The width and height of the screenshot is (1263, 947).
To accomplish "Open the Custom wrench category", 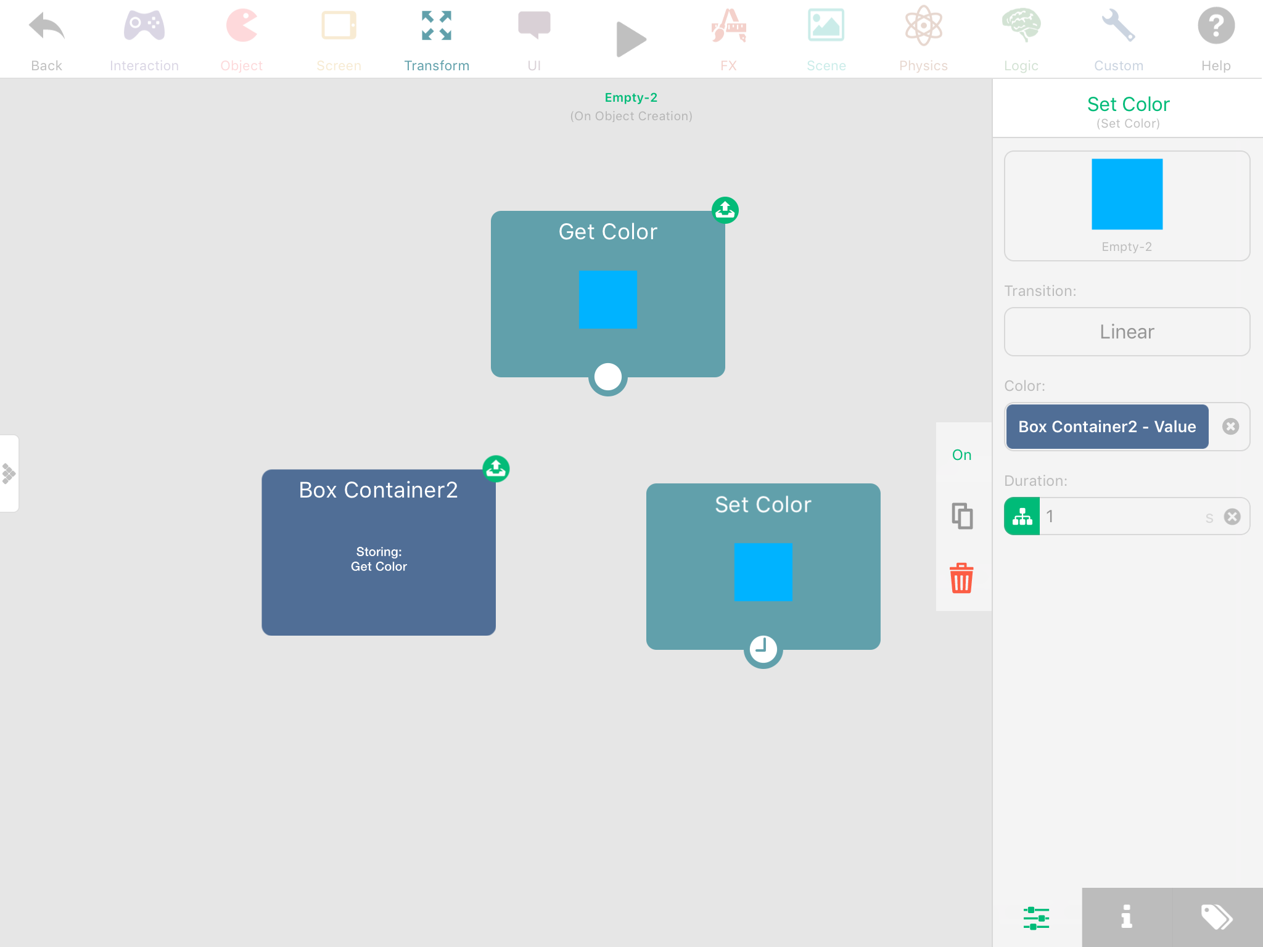I will click(x=1118, y=28).
